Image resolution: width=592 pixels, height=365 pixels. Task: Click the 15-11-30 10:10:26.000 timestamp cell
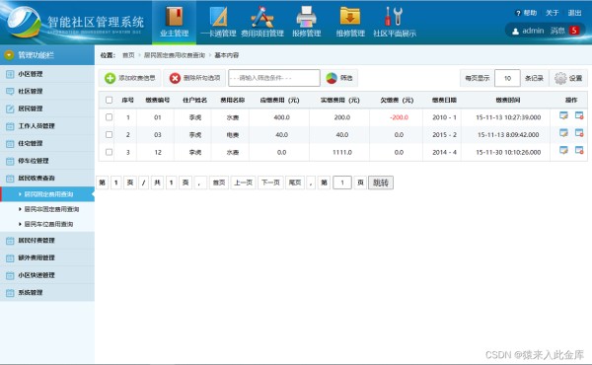[x=508, y=152]
